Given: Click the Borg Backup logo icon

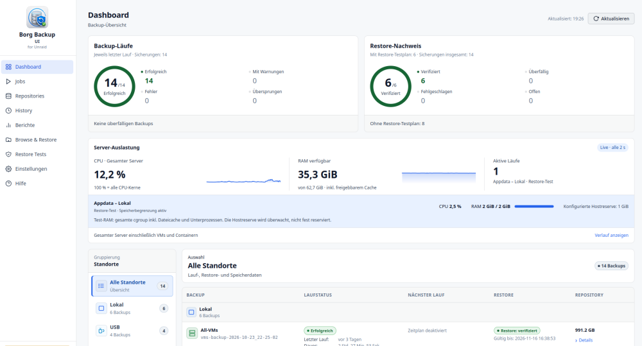Looking at the screenshot, I should point(37,17).
